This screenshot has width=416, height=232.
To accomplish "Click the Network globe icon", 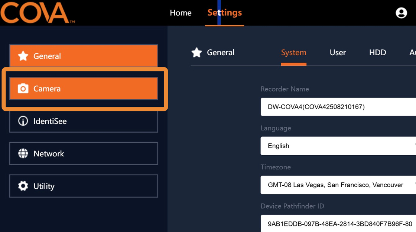I will [23, 153].
